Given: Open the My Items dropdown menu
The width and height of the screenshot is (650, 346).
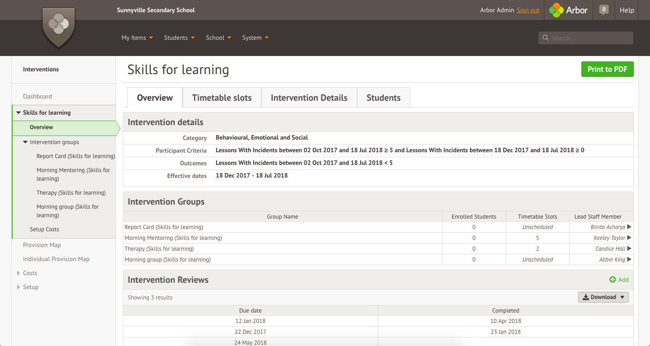Looking at the screenshot, I should 137,38.
